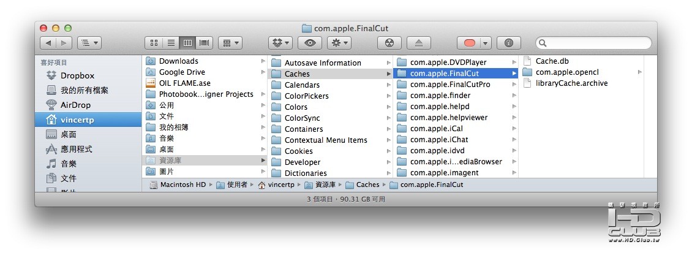692x255 pixels.
Task: Click Caches in the path bar
Action: (363, 185)
